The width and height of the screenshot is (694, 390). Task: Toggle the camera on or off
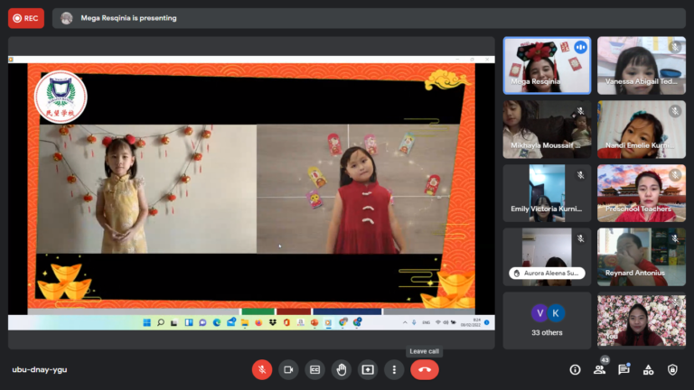[x=288, y=369]
